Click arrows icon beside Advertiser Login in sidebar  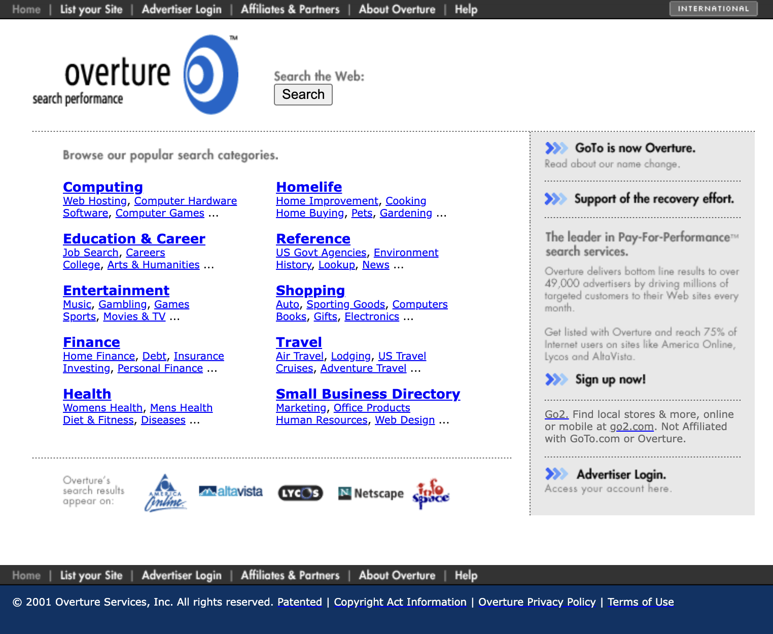(x=556, y=474)
